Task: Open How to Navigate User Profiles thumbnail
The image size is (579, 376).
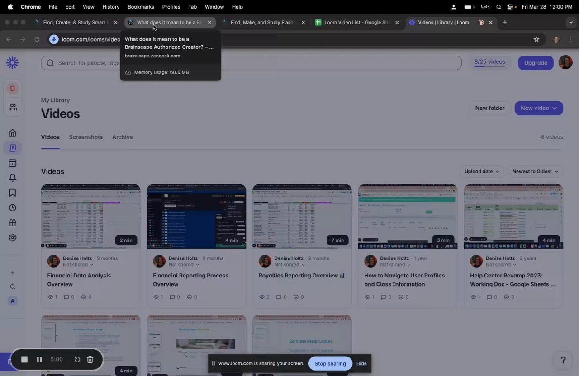Action: 408,216
